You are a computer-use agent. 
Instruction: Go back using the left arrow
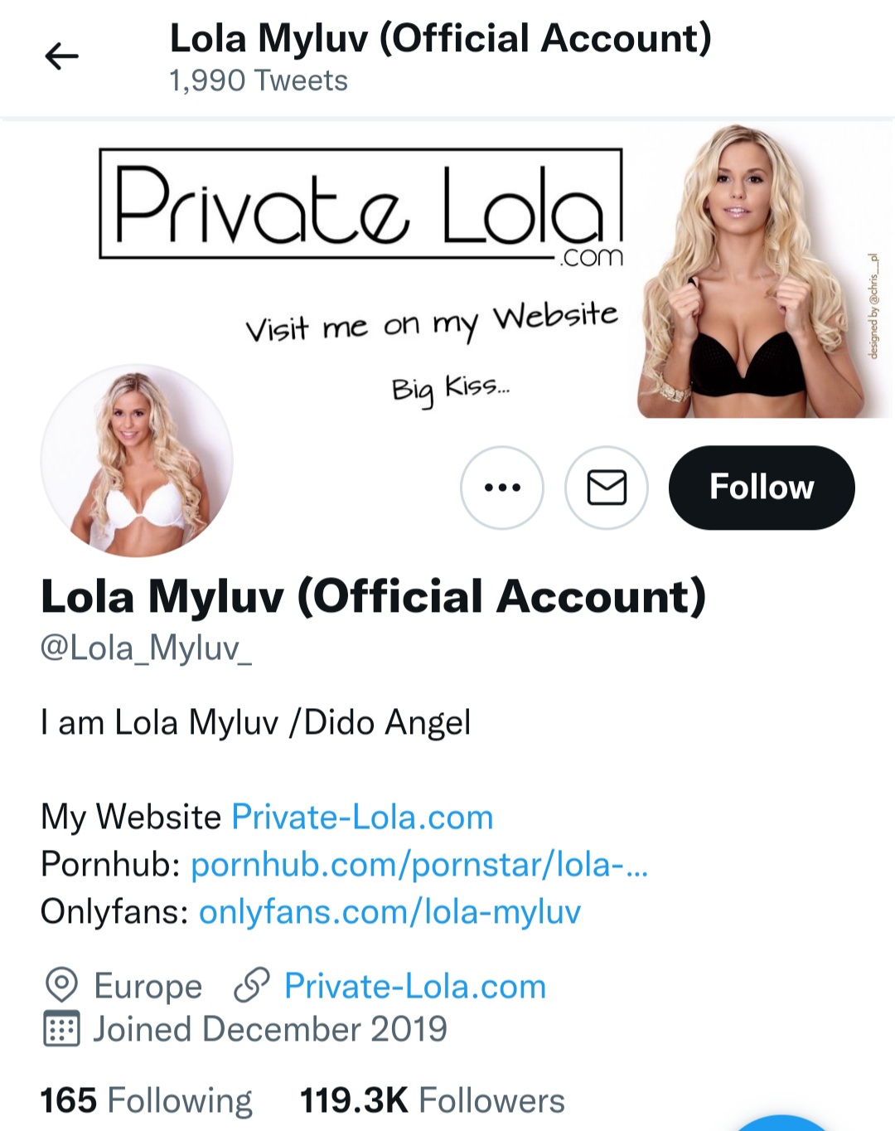pos(61,56)
